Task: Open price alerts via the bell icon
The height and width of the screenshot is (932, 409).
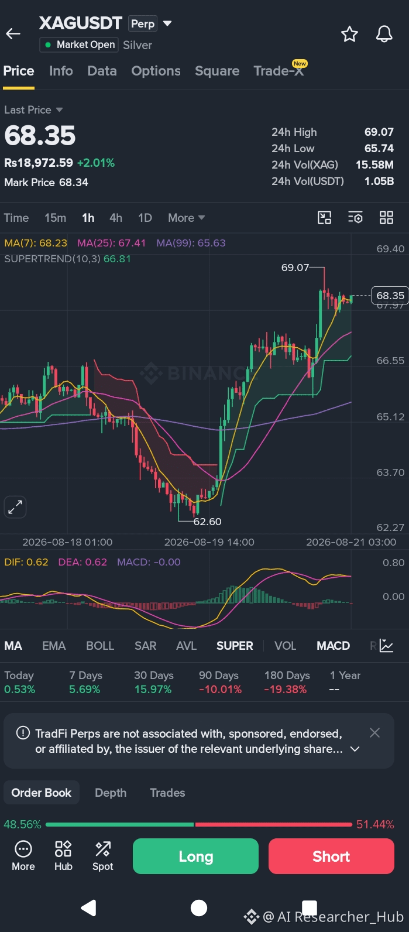Action: tap(384, 34)
